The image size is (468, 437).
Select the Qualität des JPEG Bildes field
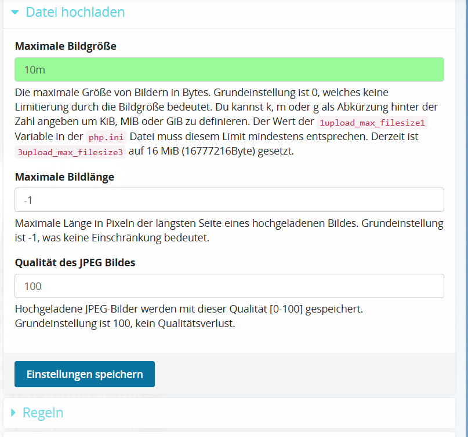pyautogui.click(x=229, y=286)
